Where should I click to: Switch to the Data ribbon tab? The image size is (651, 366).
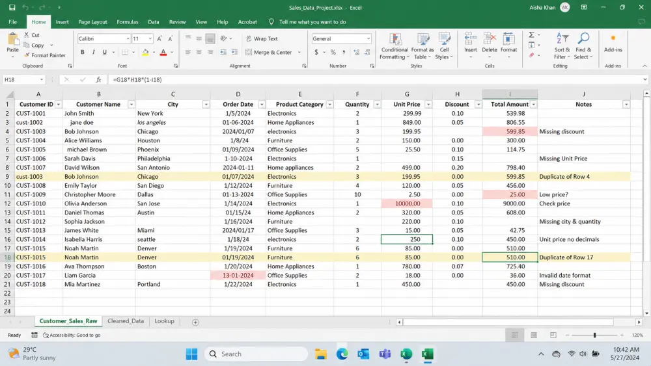[x=154, y=22]
